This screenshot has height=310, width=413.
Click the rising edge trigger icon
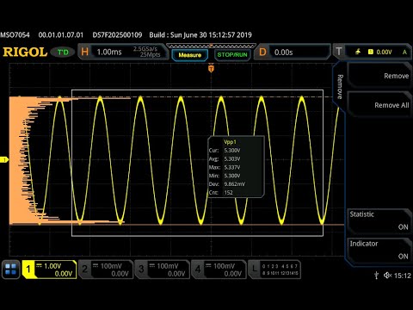point(358,52)
